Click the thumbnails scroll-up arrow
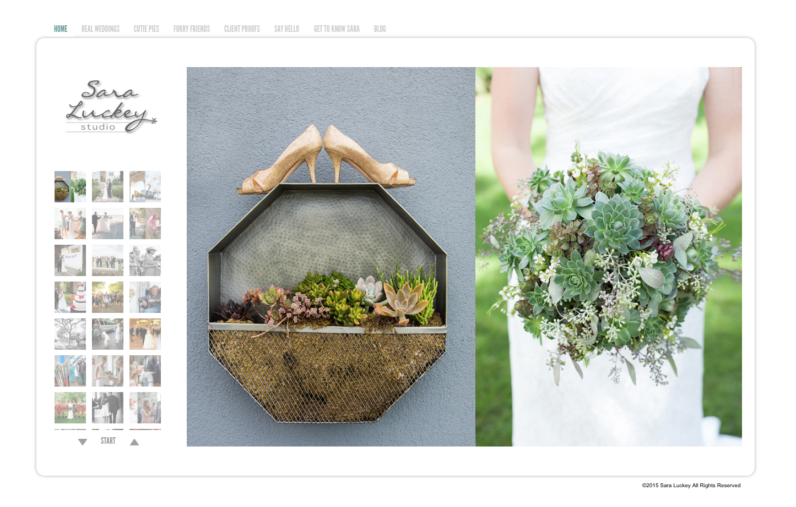Viewport: 796px width, 507px height. coord(134,442)
